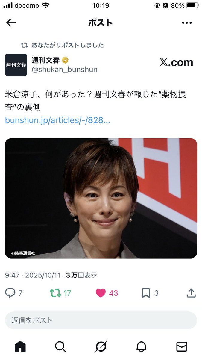Tap the 返信をポスト reply field
Screen dimensions: 202x360
coord(101,320)
